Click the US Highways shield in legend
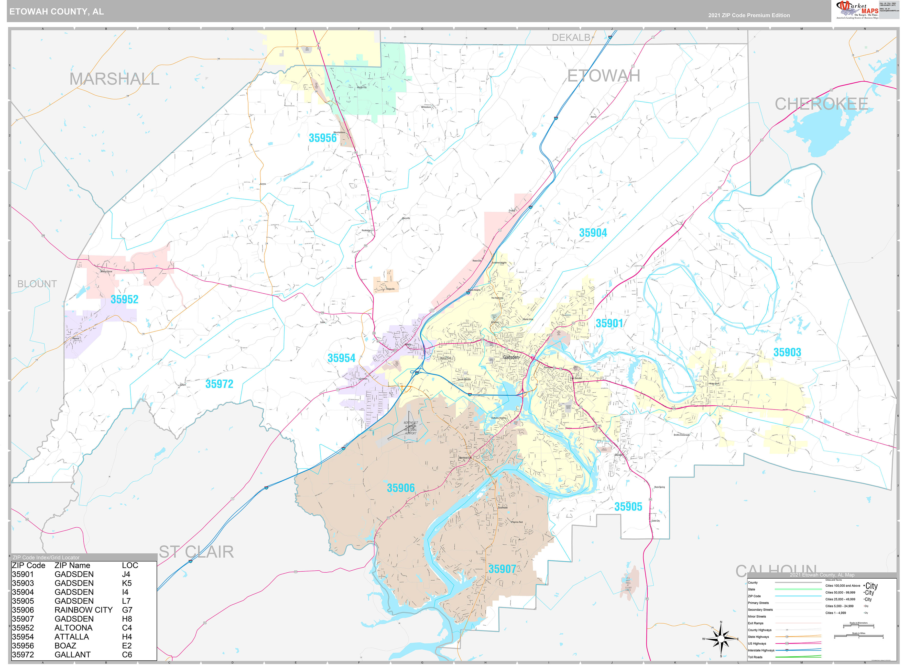This screenshot has height=665, width=904. 787,644
